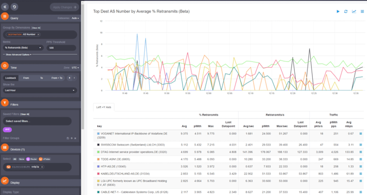
Task: Click the Apply Changes button
Action: coord(64,7)
